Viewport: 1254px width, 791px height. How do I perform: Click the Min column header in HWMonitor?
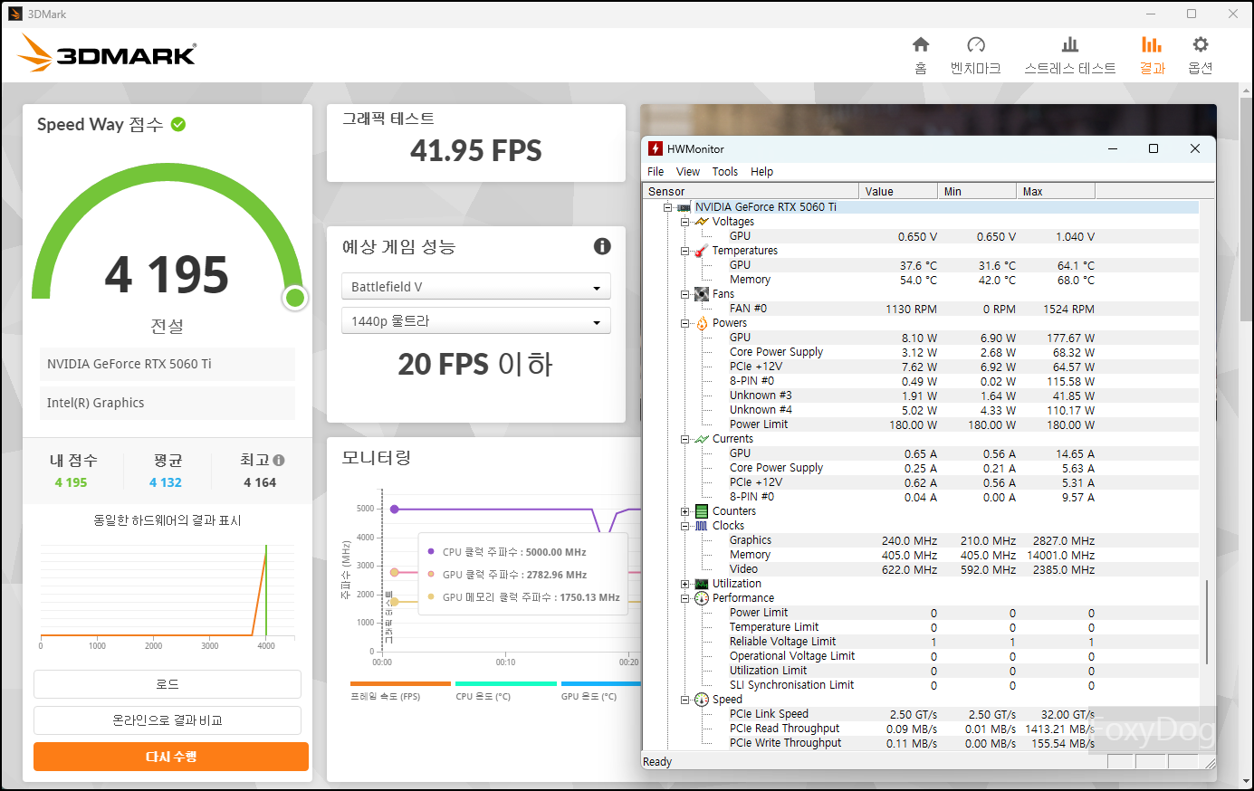(x=977, y=191)
